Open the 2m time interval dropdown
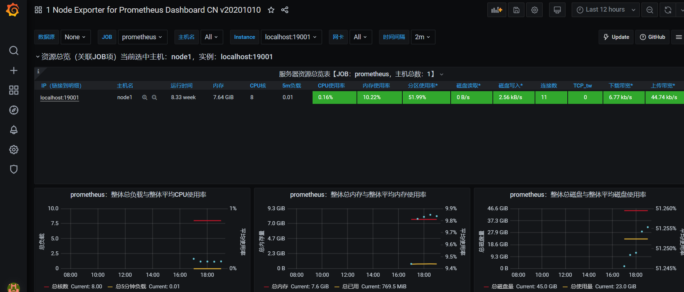The width and height of the screenshot is (684, 292). tap(423, 37)
